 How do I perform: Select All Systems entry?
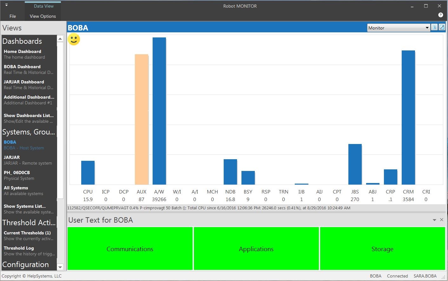pos(29,191)
